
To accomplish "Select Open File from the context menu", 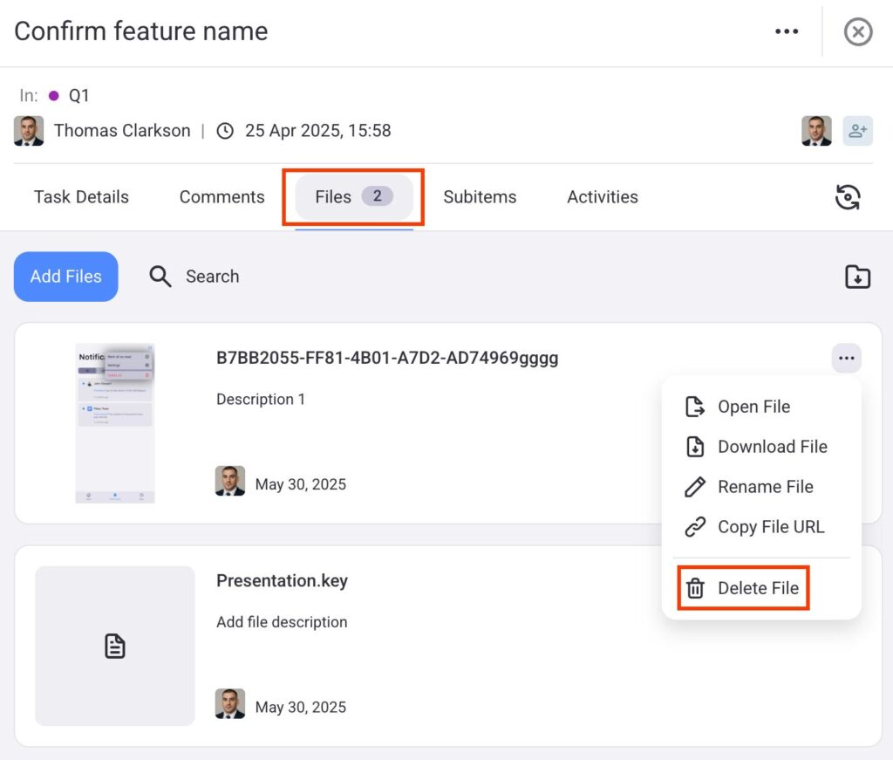I will click(x=753, y=407).
